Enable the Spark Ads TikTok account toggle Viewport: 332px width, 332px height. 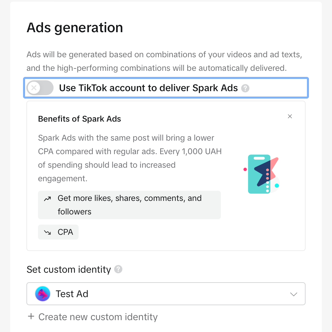pos(40,88)
